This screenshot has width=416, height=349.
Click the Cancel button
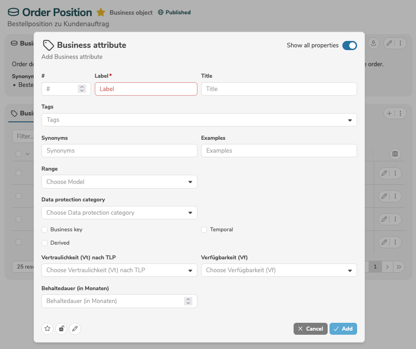click(x=311, y=329)
